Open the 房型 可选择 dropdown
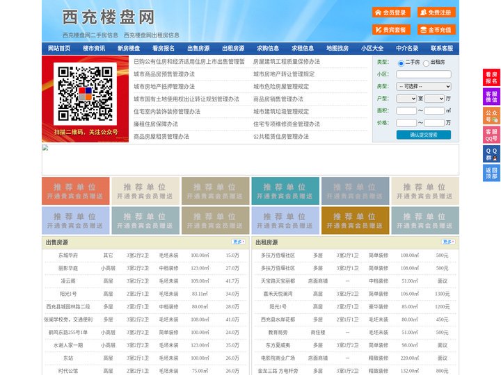Screen dimensions: 501x375 pyautogui.click(x=424, y=86)
